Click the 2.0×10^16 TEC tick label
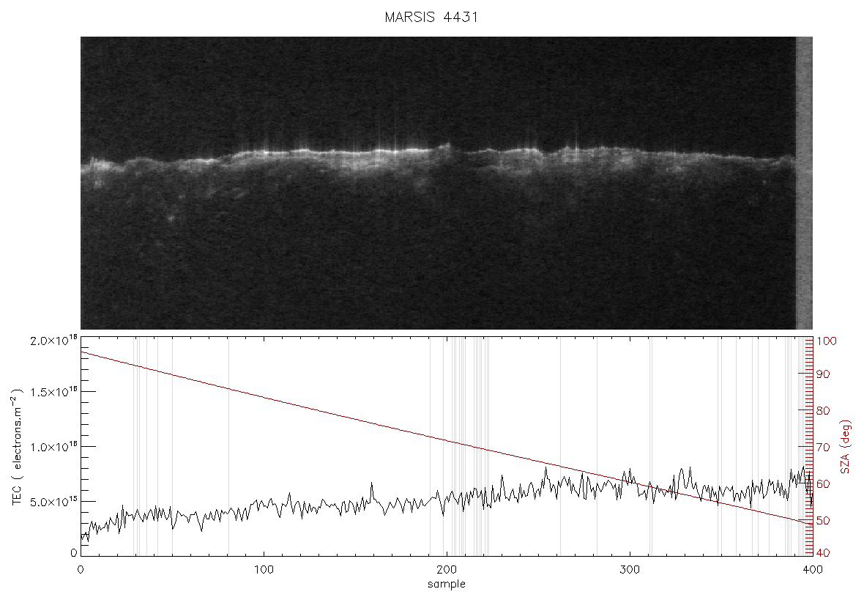 click(x=53, y=340)
